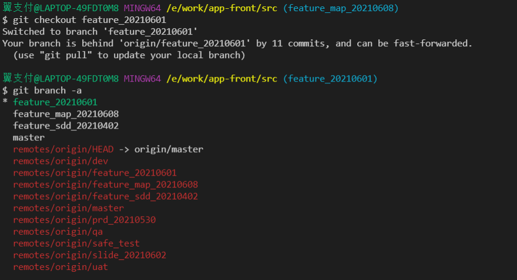The image size is (517, 280).
Task: Click the 'git checkout feature_20210601' command line
Action: [x=84, y=20]
